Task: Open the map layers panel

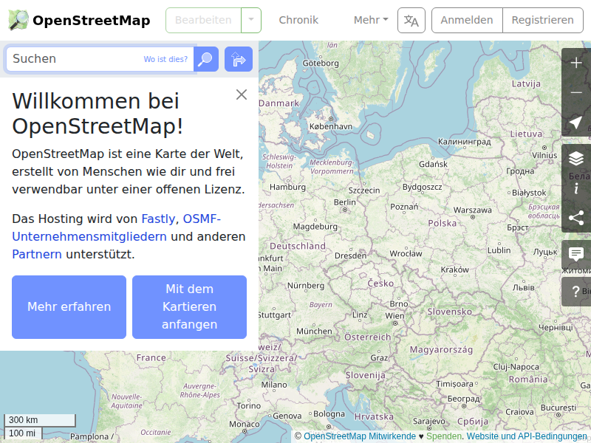Action: pos(576,159)
